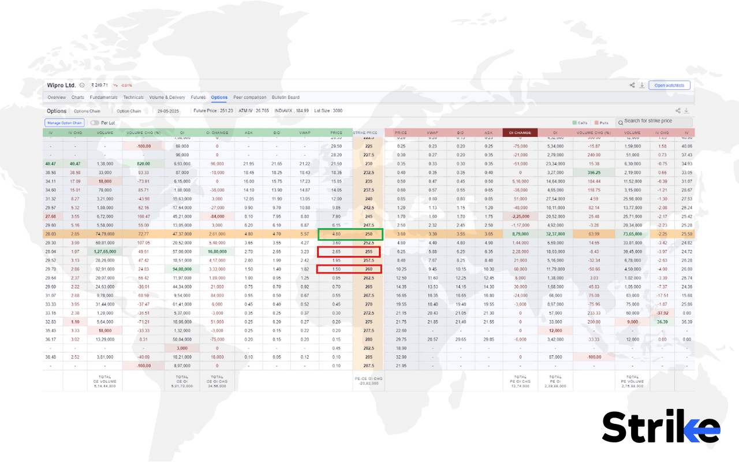Click the download icon above the option chain table
Viewport: 739px width, 462px height.
pos(686,110)
